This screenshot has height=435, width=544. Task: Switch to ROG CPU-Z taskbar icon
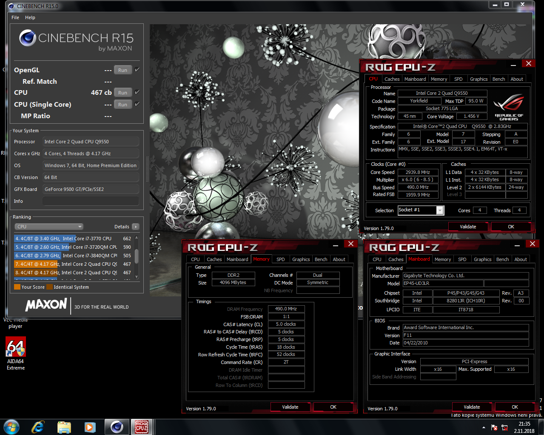[x=142, y=427]
